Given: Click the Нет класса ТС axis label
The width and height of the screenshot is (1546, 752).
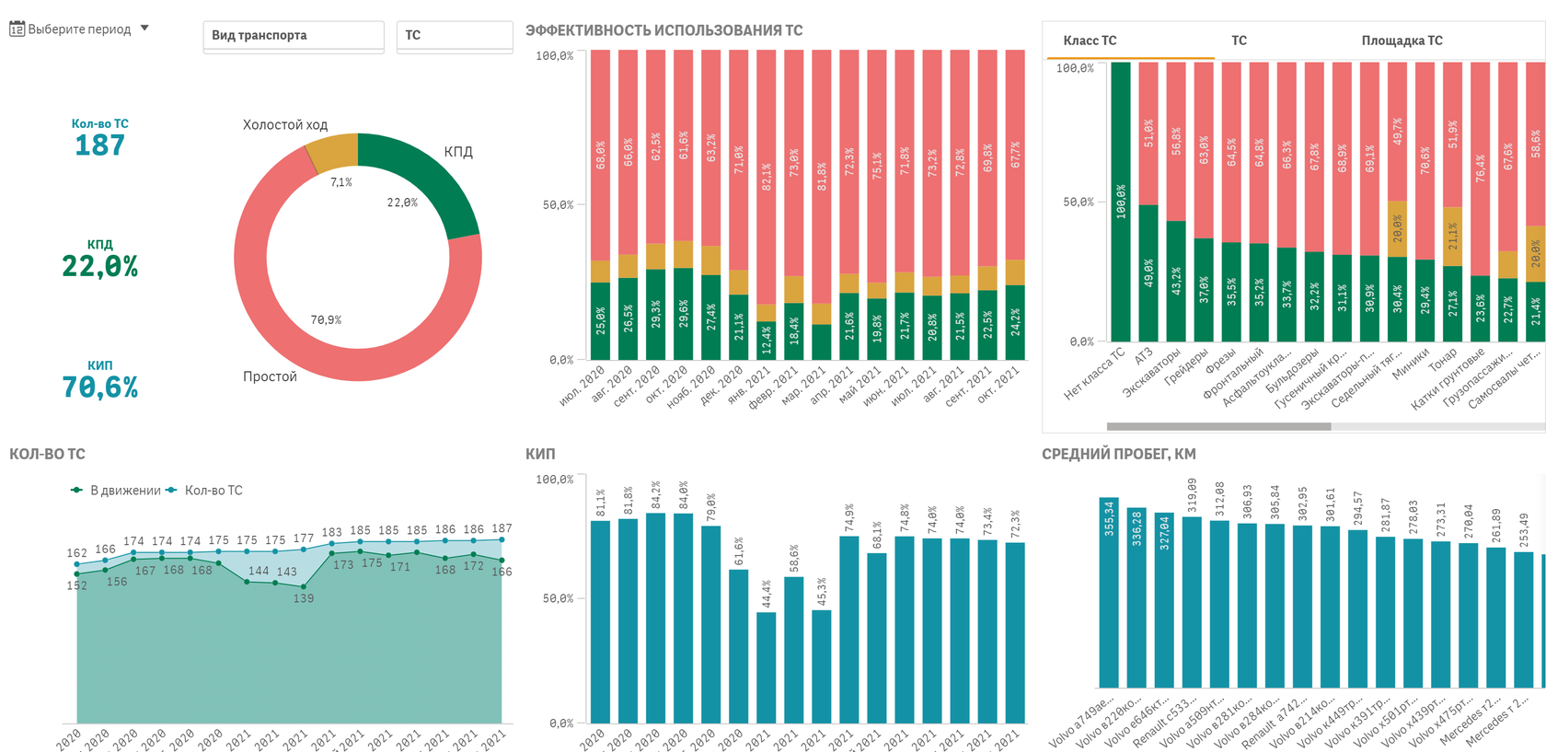Looking at the screenshot, I should [1095, 374].
